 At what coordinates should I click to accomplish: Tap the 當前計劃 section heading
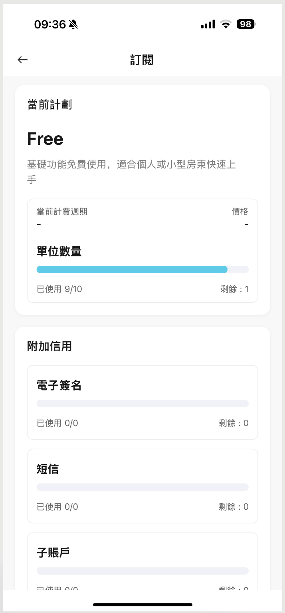[x=49, y=105]
